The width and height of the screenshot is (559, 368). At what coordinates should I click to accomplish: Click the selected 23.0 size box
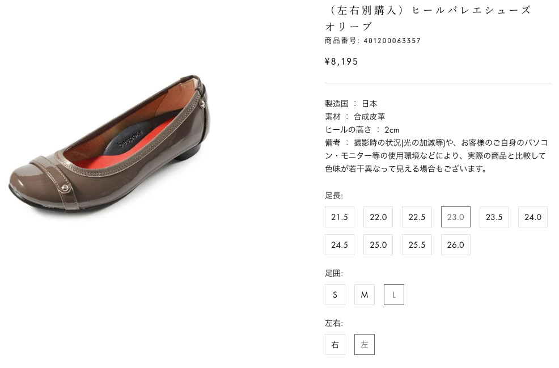click(x=456, y=217)
